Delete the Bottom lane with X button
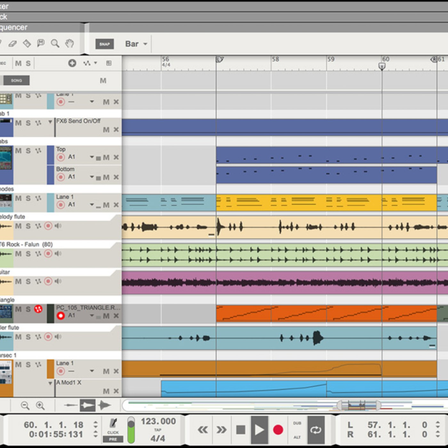The image size is (448, 448). coord(116,177)
